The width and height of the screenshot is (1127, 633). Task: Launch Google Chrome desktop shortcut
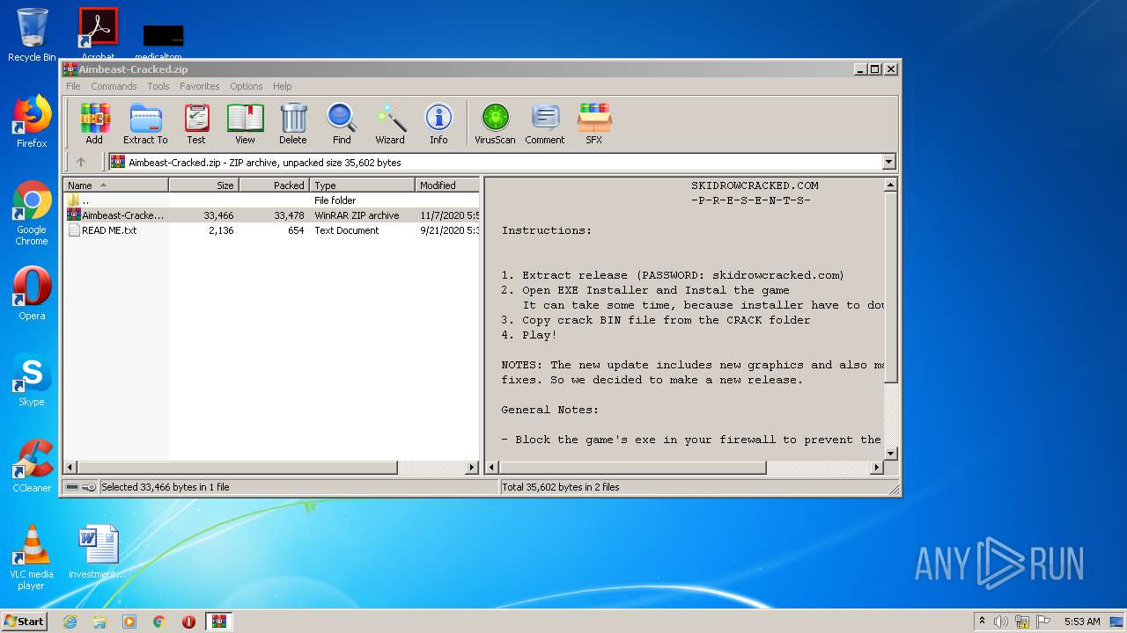point(32,213)
